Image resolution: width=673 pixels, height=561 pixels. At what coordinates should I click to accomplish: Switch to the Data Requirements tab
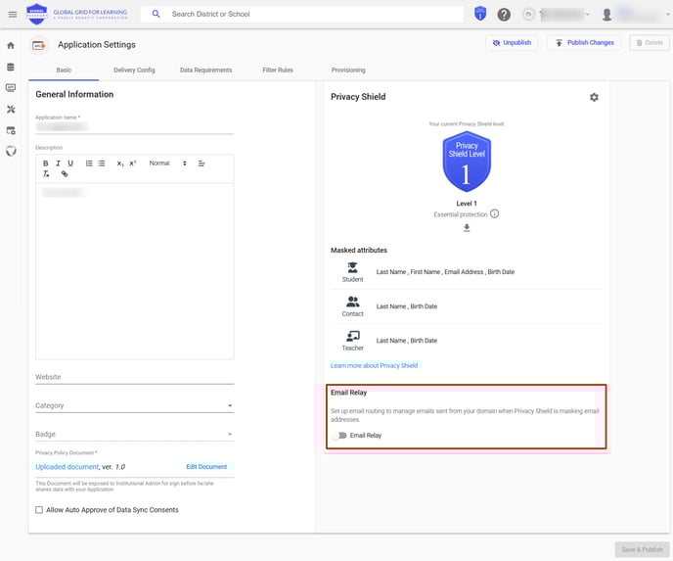coord(206,70)
